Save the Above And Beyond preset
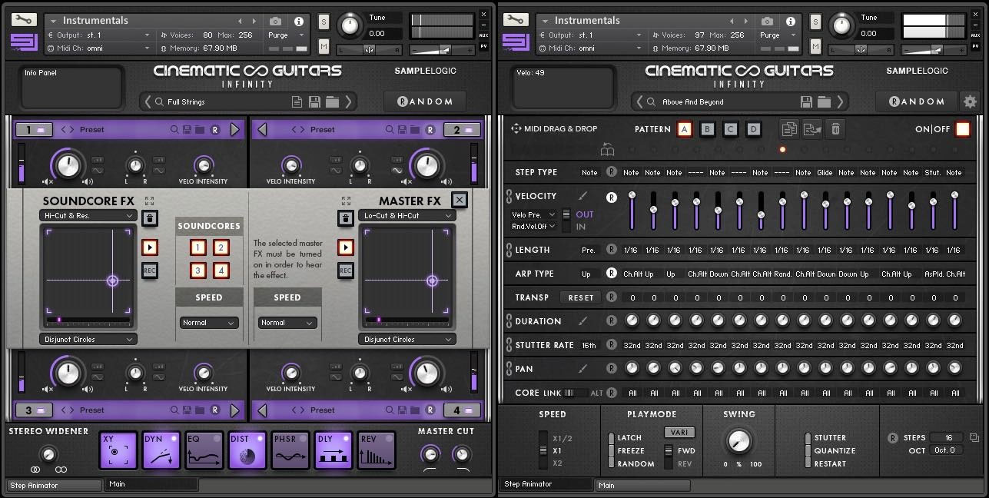Viewport: 989px width, 498px height. pyautogui.click(x=806, y=101)
